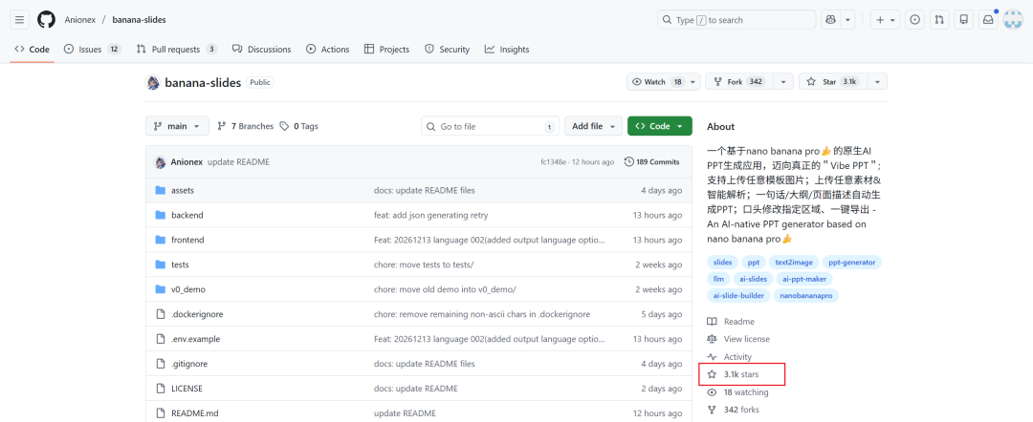Open the update README latest commit message
The image size is (1033, 422).
tap(238, 161)
